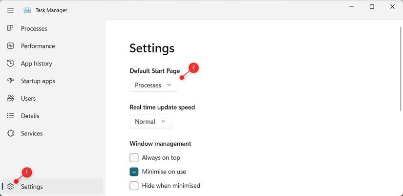
Task: Open the hamburger navigation menu icon
Action: coord(10,10)
